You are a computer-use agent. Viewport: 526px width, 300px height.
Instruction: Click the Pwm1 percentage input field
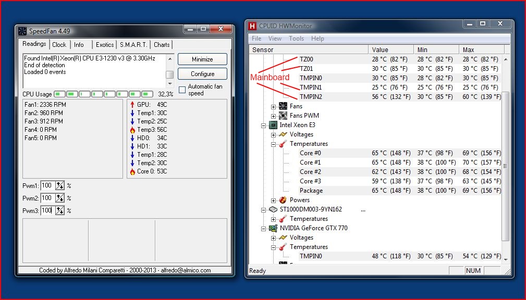point(48,186)
